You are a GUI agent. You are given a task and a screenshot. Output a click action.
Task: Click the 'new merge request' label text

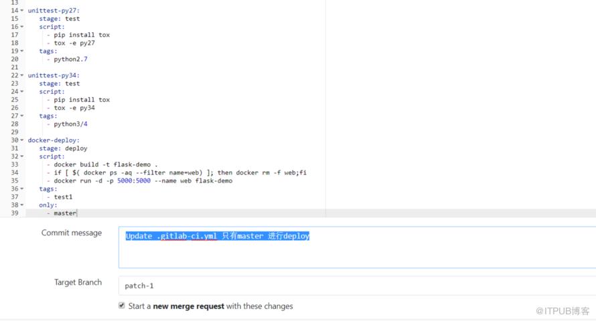(x=188, y=306)
